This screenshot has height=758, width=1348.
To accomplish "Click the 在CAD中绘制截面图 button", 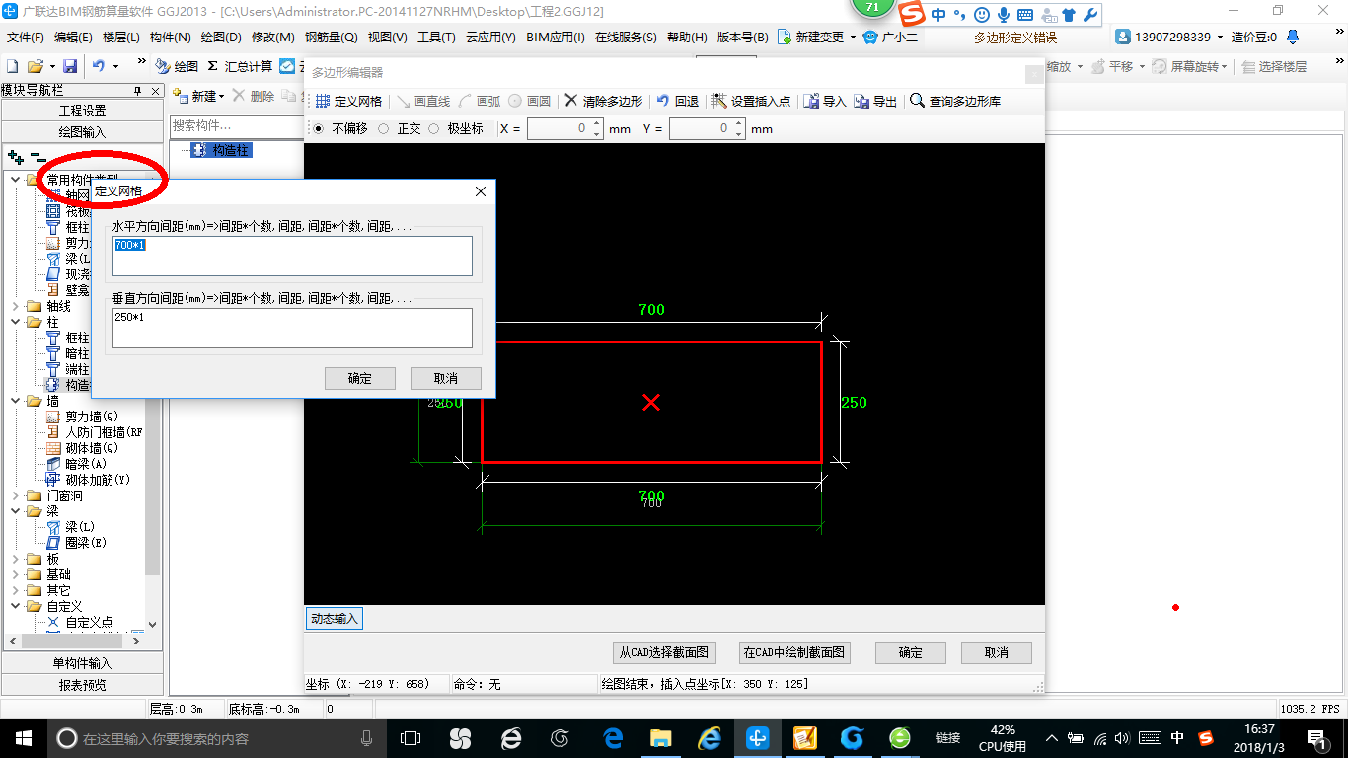I will pos(794,652).
